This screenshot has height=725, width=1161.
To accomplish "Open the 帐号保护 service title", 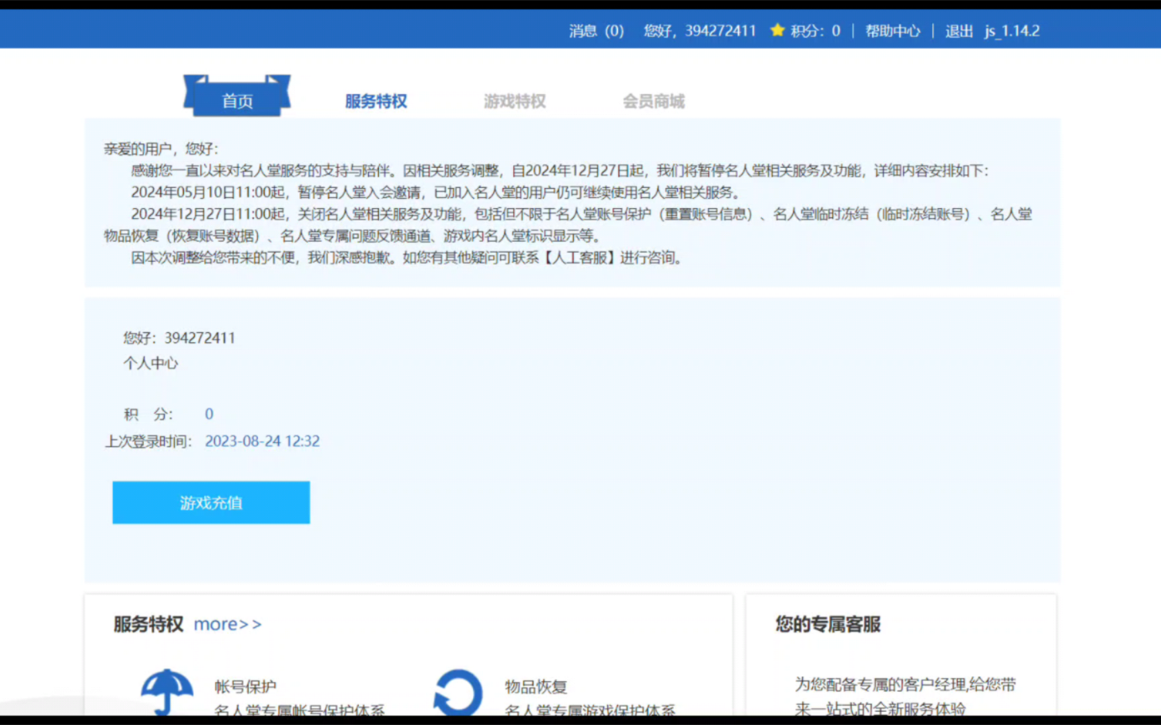I will click(x=245, y=687).
